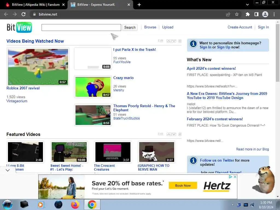Viewport: 280px width, 210px height.
Task: Open the Crazy mario video thumbnail
Action: [x=93, y=87]
